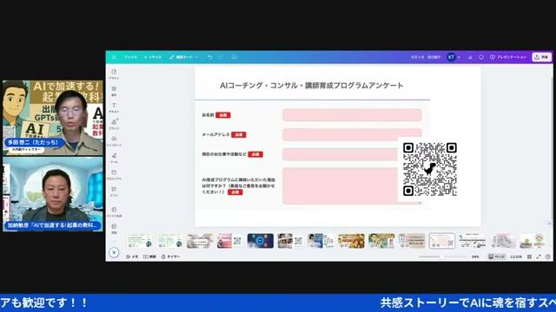556x312 pixels.
Task: Click the 現在のお仕事や活動など pink input field
Action: (341, 154)
